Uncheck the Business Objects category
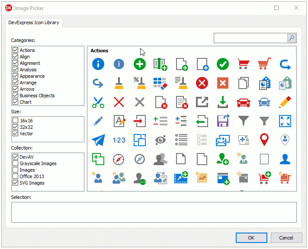This screenshot has width=308, height=249. pyautogui.click(x=16, y=96)
